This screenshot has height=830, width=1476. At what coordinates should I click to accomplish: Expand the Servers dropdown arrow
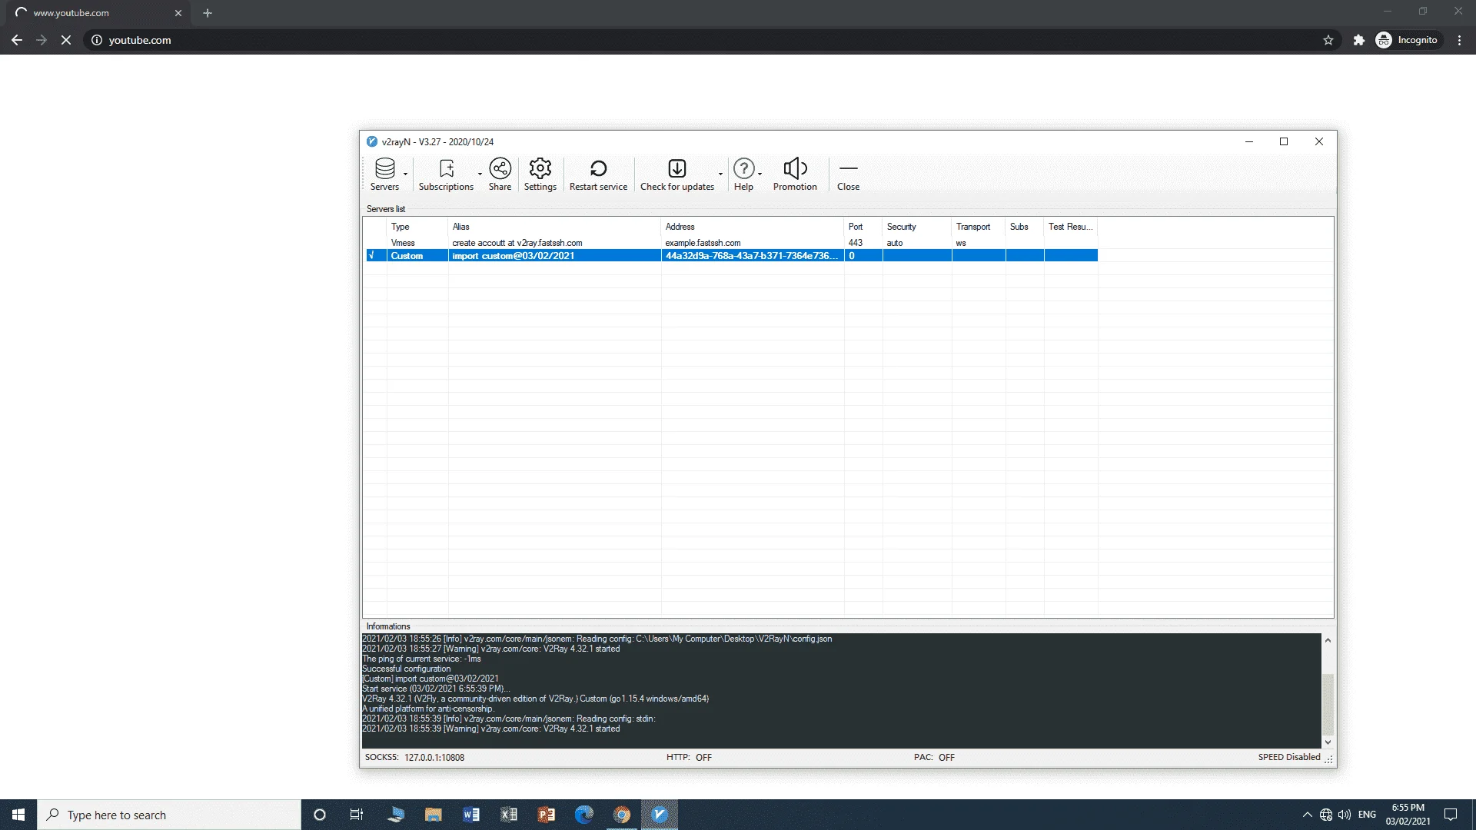[x=406, y=174]
